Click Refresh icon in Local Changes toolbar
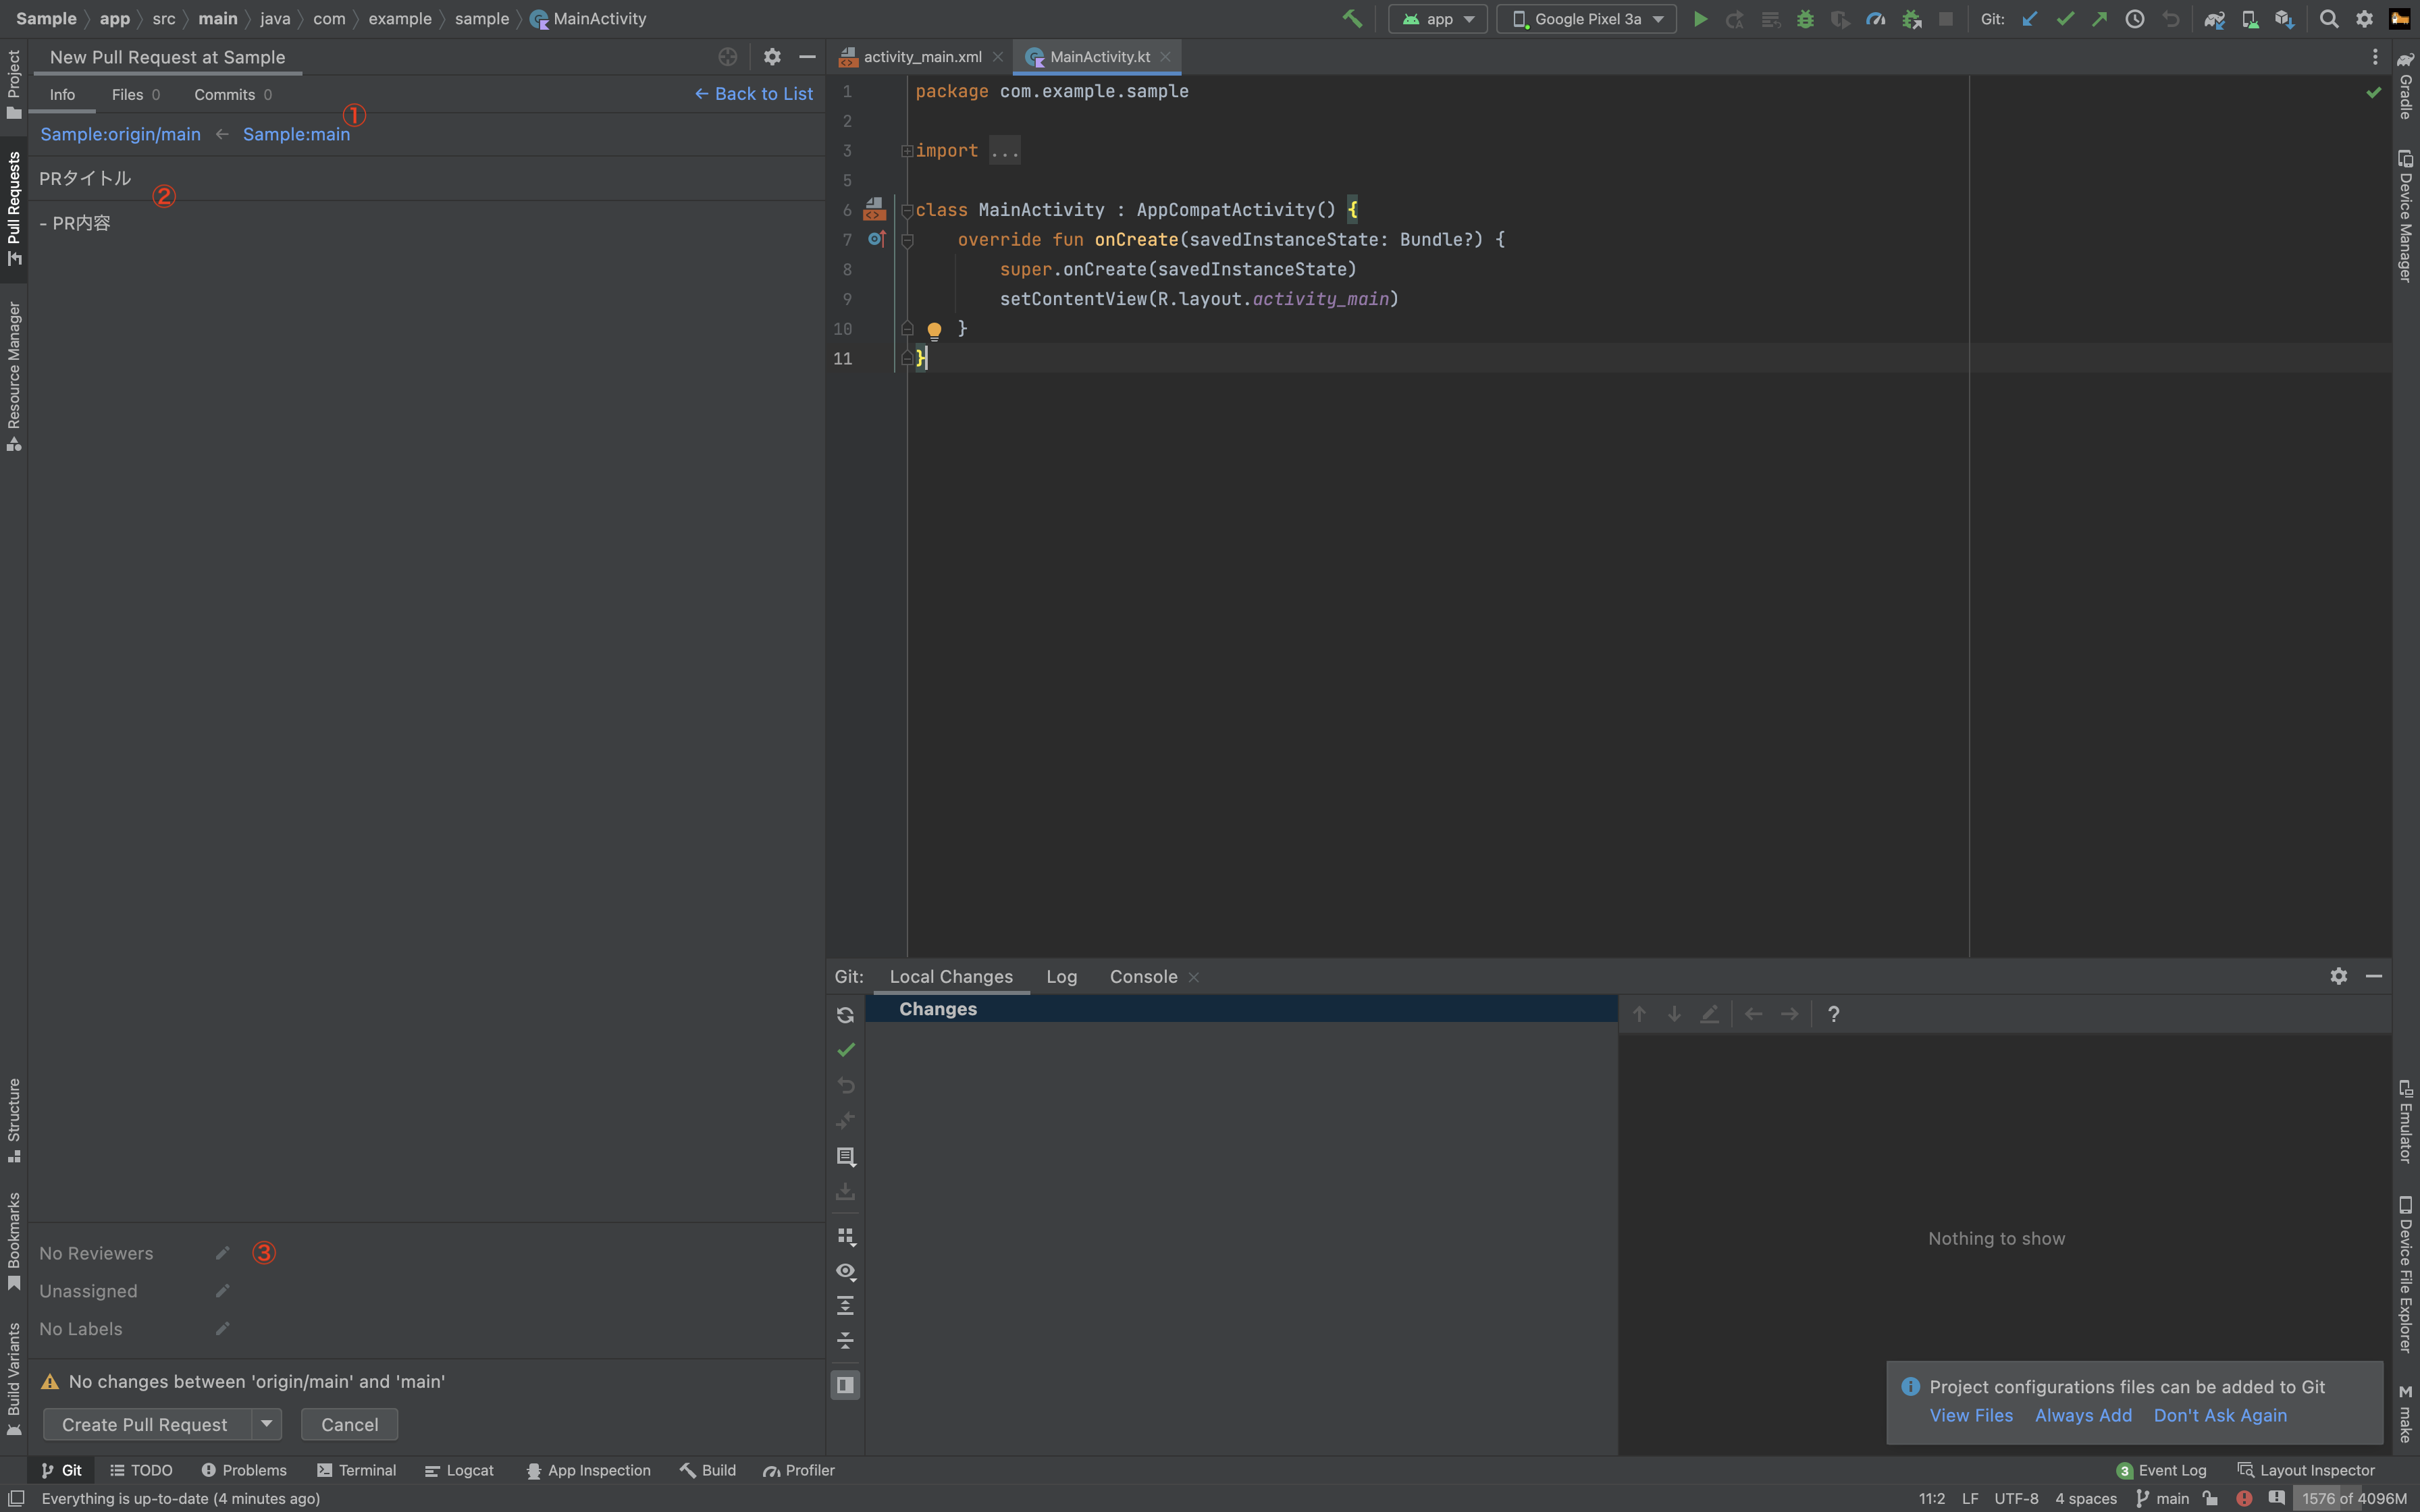This screenshot has height=1512, width=2420. point(845,1015)
